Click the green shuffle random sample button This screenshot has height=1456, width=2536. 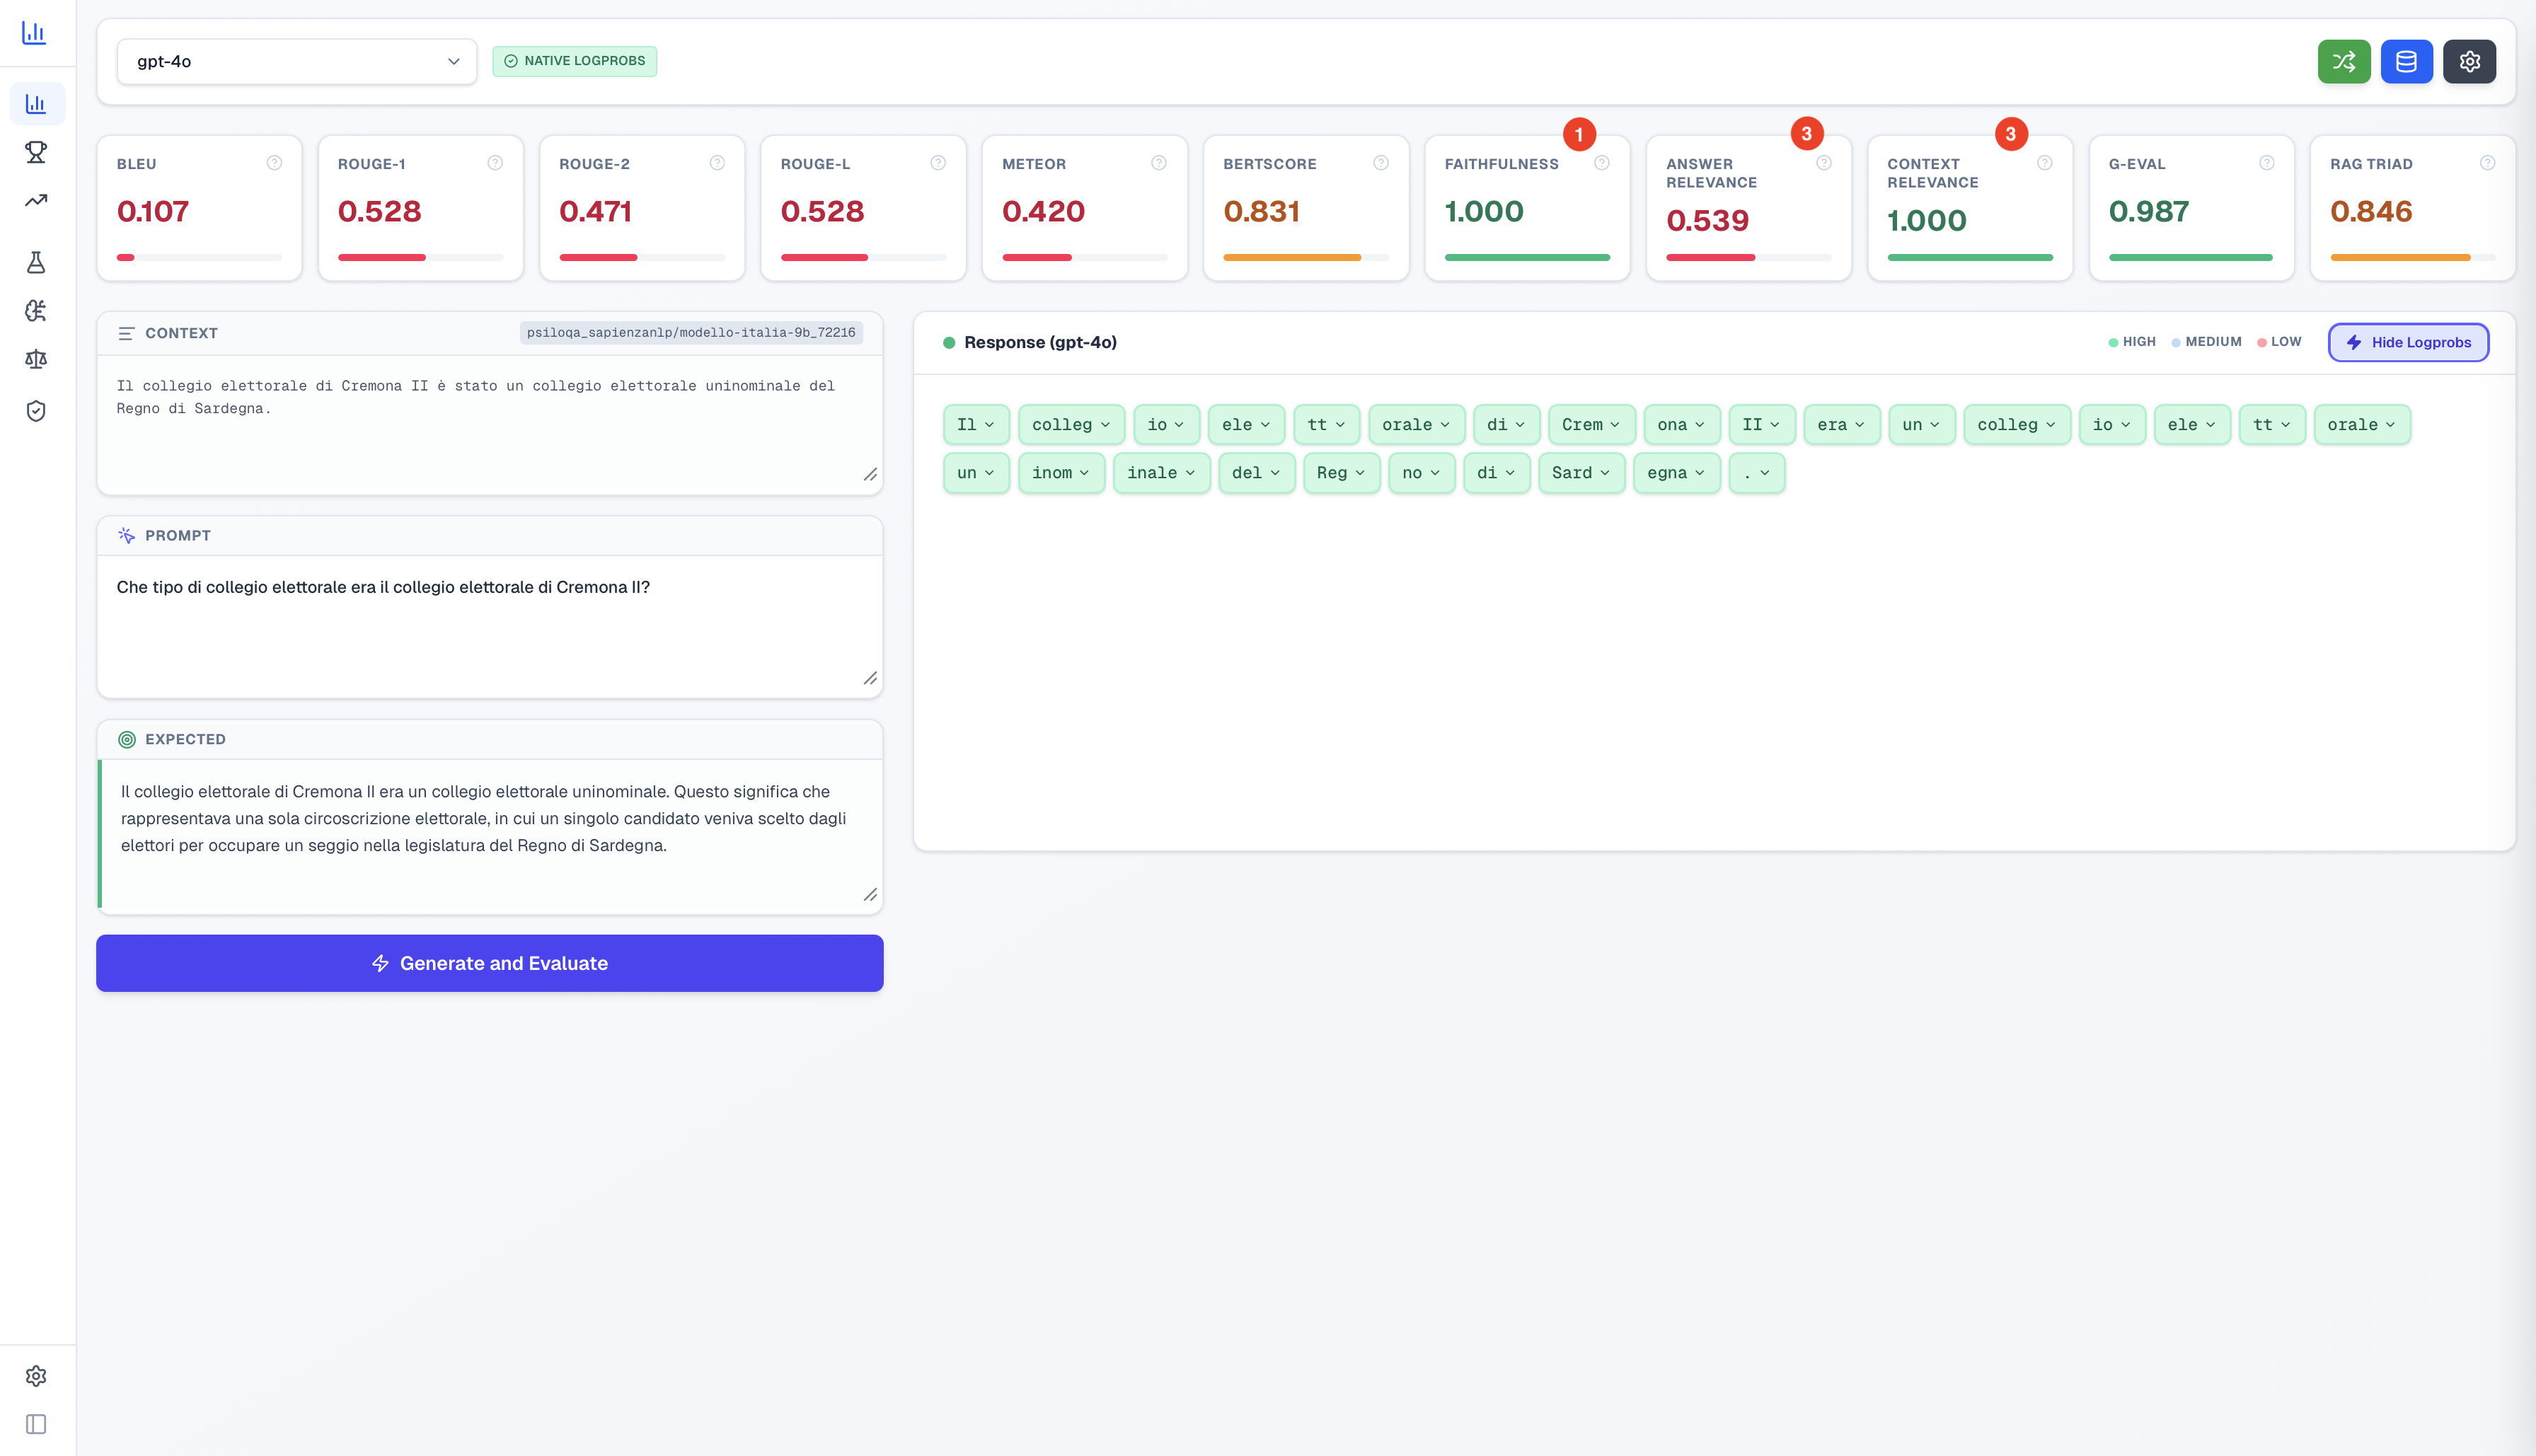coord(2343,61)
